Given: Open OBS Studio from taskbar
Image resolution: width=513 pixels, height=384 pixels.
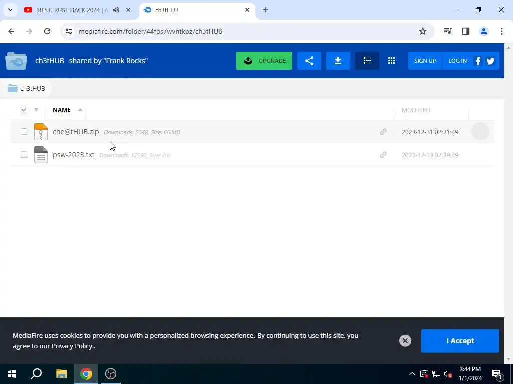Looking at the screenshot, I should [111, 374].
